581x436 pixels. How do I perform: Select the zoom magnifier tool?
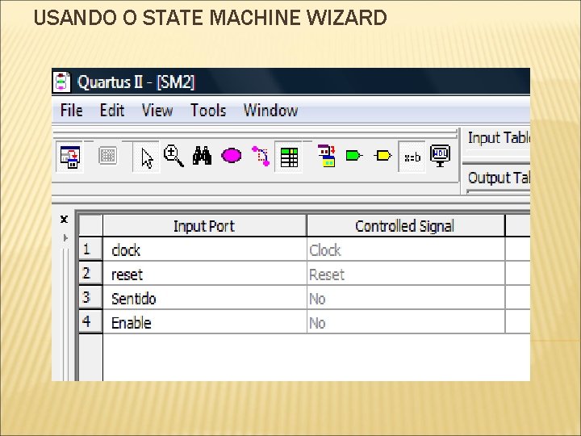tap(173, 156)
